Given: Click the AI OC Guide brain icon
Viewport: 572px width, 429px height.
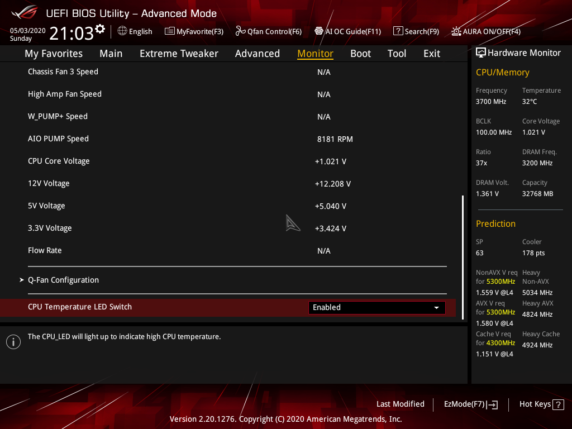Looking at the screenshot, I should click(x=319, y=31).
